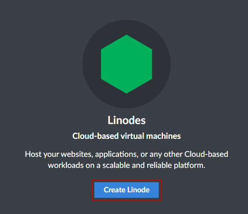The height and width of the screenshot is (214, 248).
Task: Click the word 'virtual' in subtitle
Action: pyautogui.click(x=132, y=136)
